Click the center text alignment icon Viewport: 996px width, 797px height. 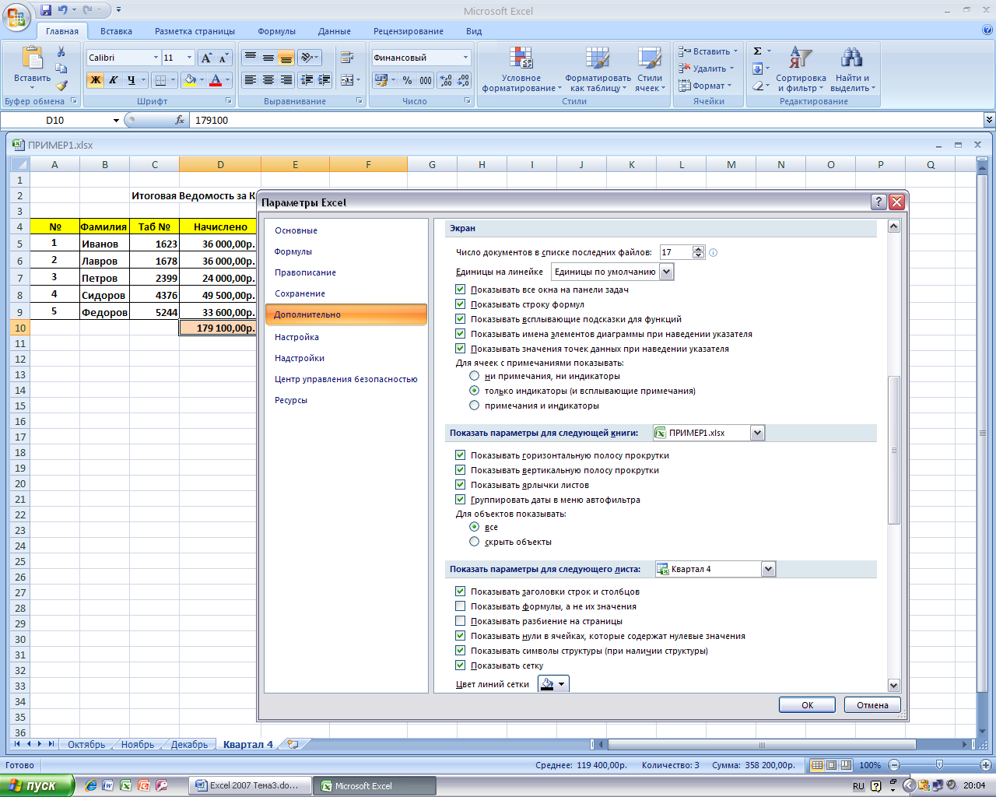pos(268,79)
